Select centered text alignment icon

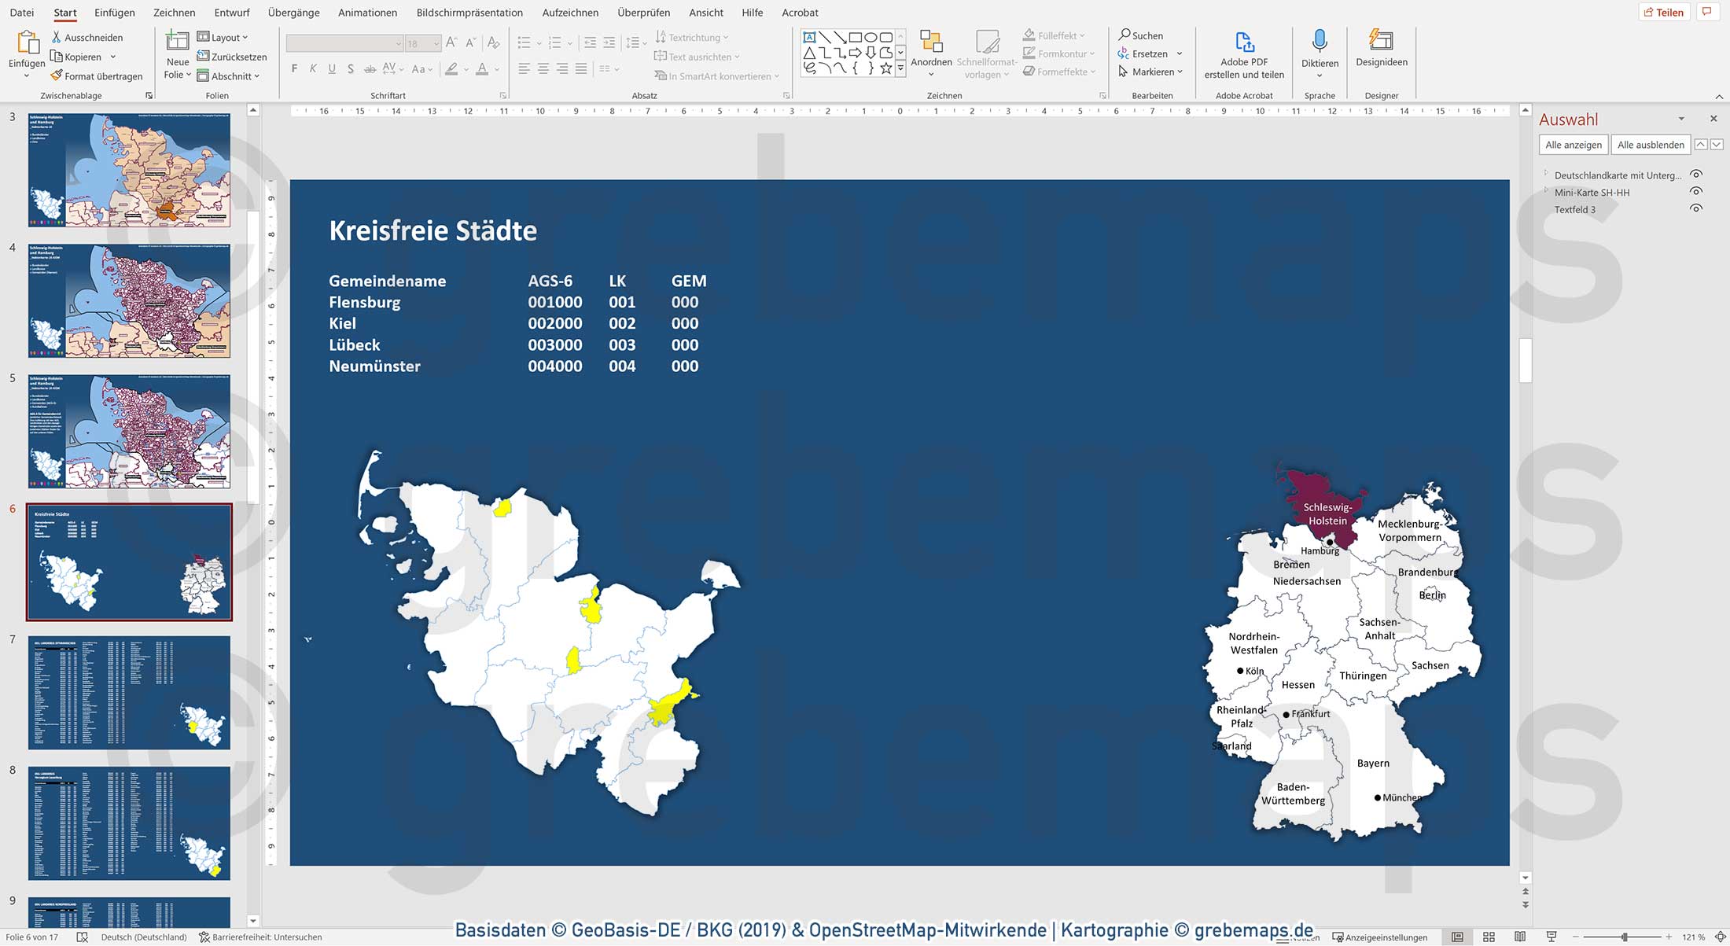(543, 69)
